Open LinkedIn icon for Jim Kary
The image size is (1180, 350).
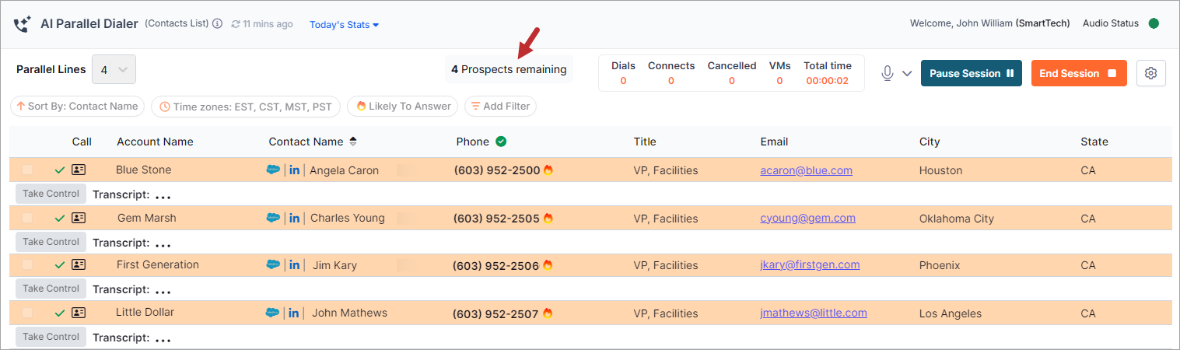294,265
